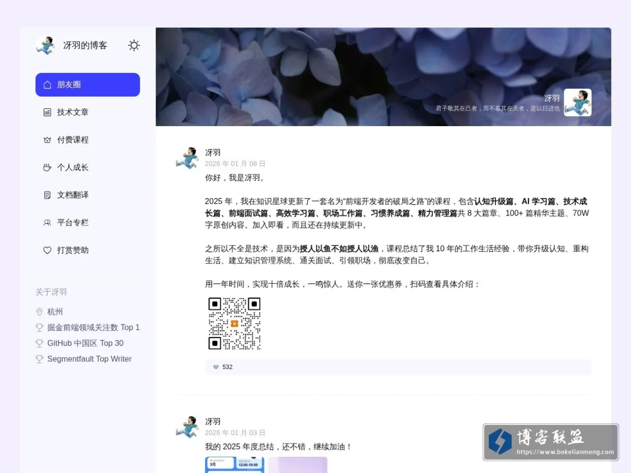
Task: Click the 冴羽 name on the banner
Action: pos(552,98)
